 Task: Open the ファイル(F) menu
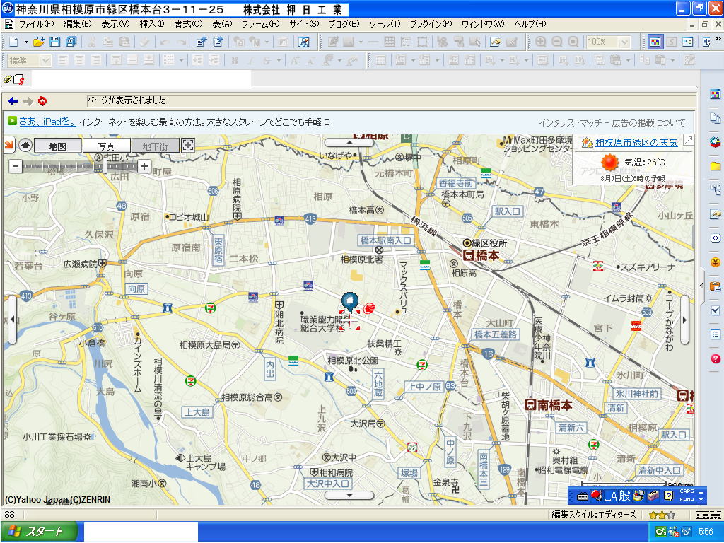36,24
